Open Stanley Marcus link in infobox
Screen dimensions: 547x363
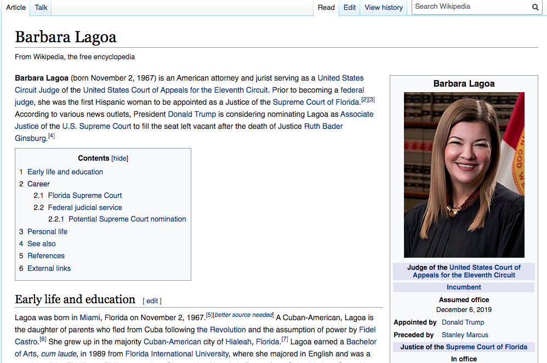(465, 335)
